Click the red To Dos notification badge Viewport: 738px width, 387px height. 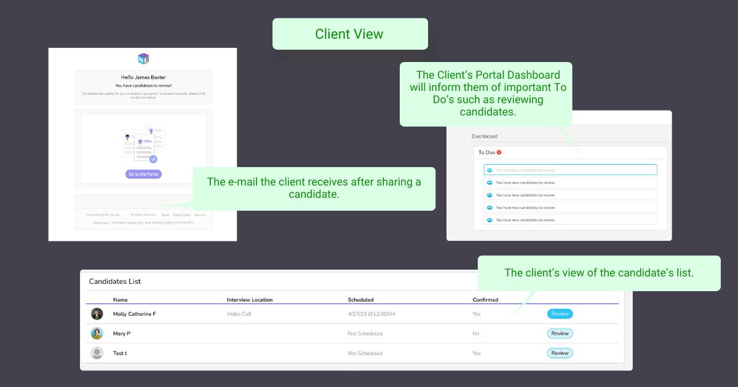pos(499,152)
